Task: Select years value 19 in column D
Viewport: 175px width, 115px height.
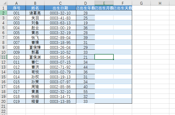Action: (86, 23)
